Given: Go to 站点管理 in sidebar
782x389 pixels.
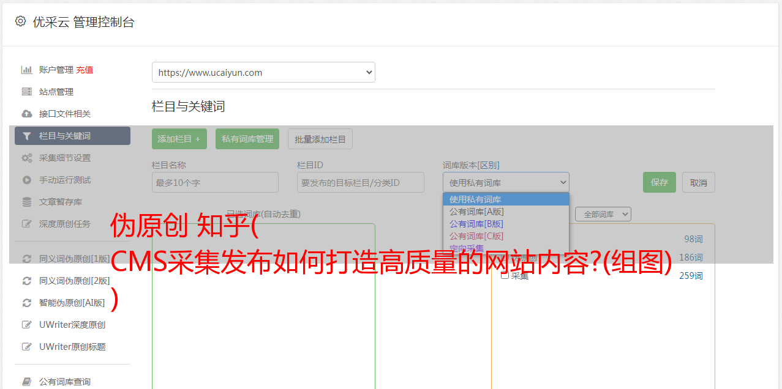Looking at the screenshot, I should click(x=56, y=92).
